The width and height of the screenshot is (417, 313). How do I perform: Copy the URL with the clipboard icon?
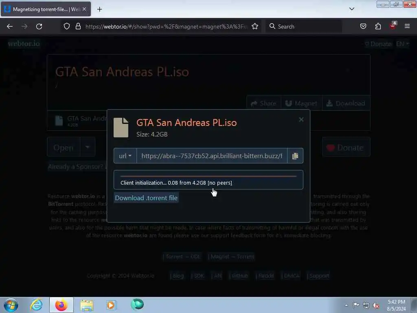(295, 156)
